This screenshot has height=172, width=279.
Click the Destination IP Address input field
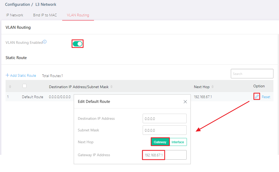(164, 118)
